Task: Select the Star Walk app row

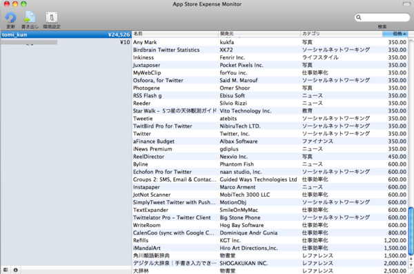Action: pyautogui.click(x=270, y=111)
